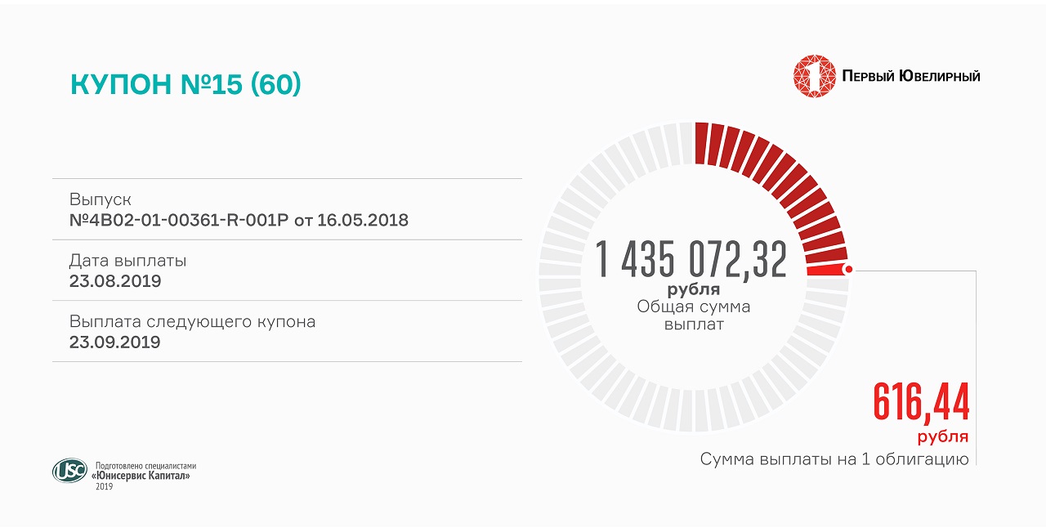Click the USC Юнисервис Капитал logo icon
Screen dimensions: 1046x528
pyautogui.click(x=69, y=470)
